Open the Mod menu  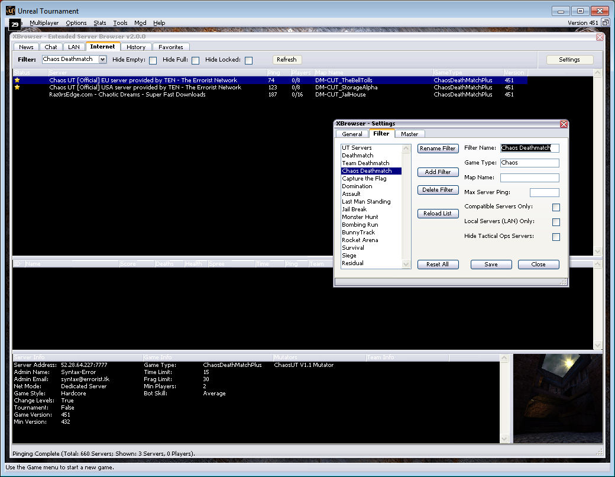coord(140,22)
